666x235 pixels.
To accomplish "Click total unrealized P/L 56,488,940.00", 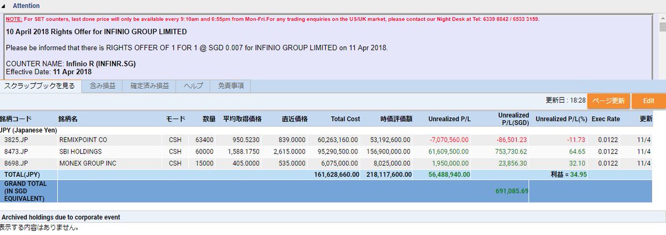I will click(449, 175).
